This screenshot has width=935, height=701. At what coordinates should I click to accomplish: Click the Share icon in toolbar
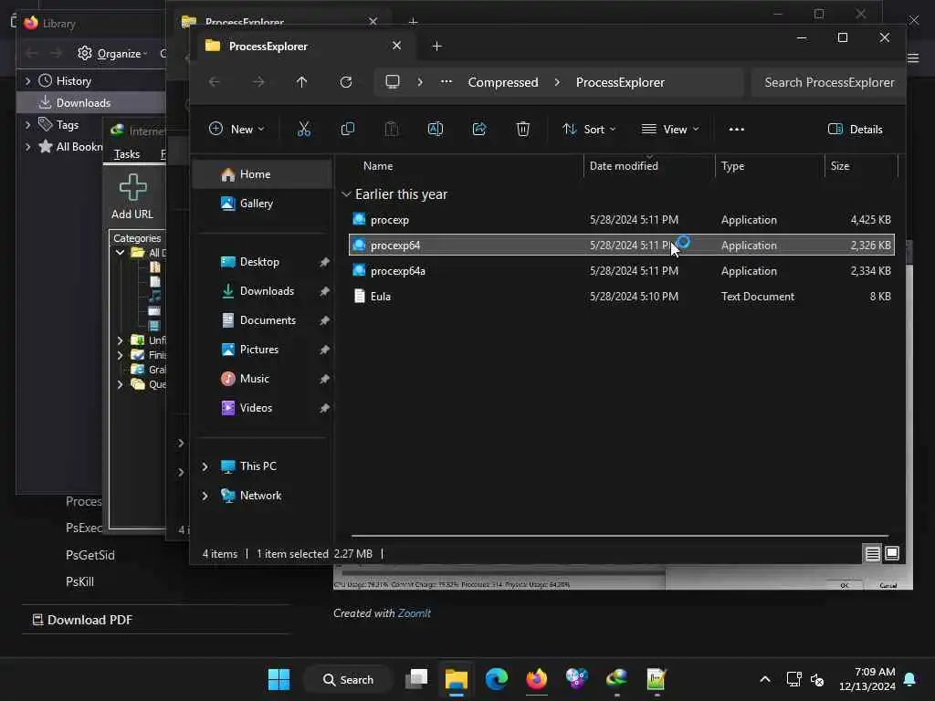478,129
